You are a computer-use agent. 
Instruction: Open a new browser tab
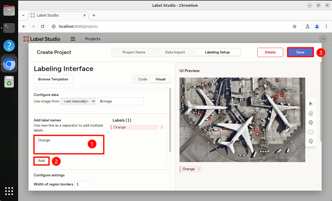(x=94, y=15)
